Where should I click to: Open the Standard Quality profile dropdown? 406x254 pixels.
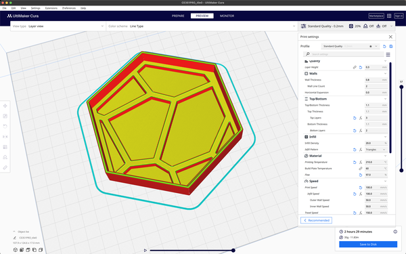tap(351, 46)
